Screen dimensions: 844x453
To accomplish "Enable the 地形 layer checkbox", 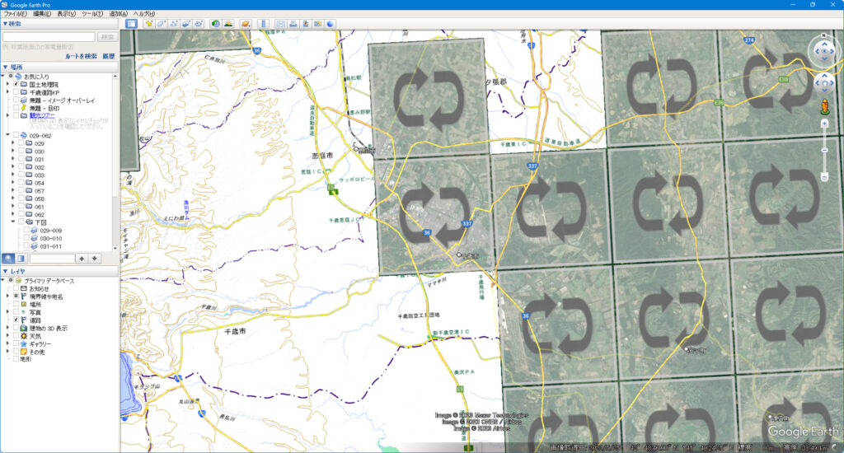I will [15, 360].
